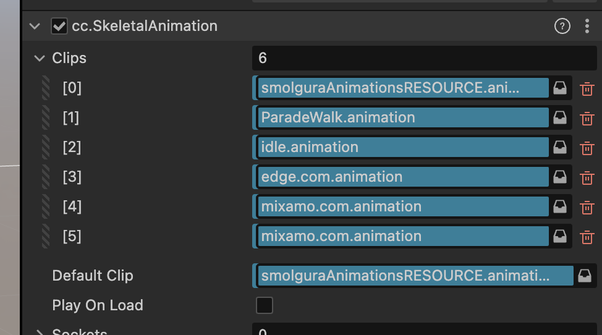This screenshot has width=602, height=335.
Task: Remove the ParadeWalk.animation clip via trash icon
Action: [587, 118]
